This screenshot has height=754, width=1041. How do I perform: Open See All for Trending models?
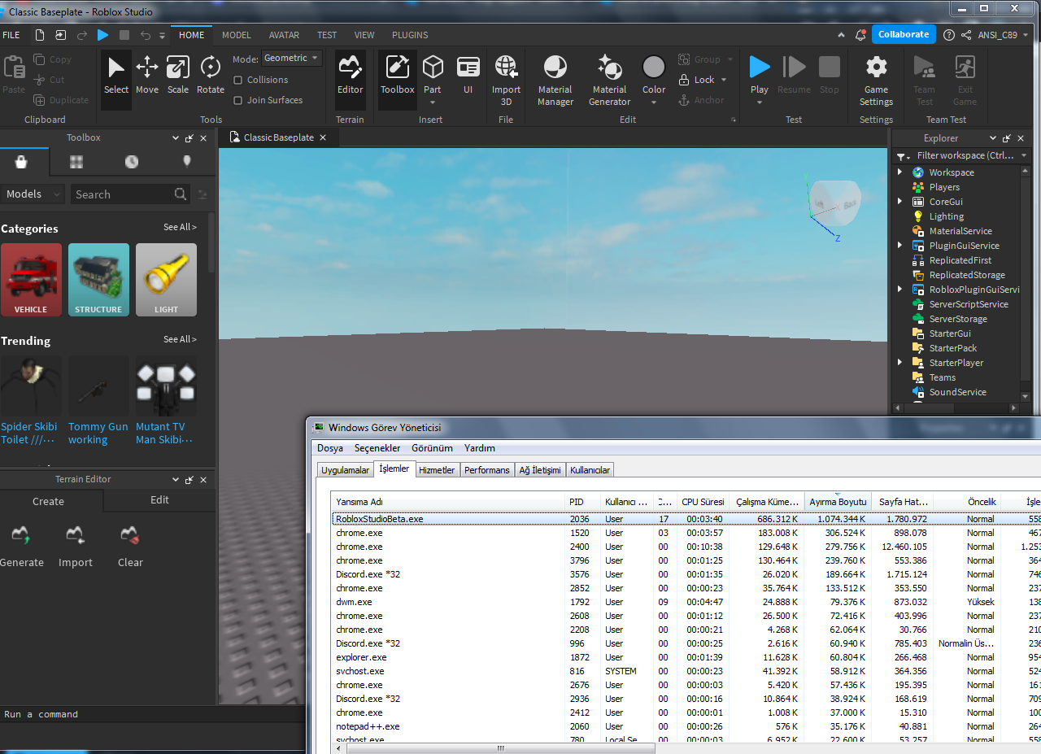click(x=180, y=339)
